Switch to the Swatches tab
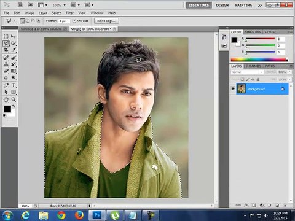 point(253,32)
